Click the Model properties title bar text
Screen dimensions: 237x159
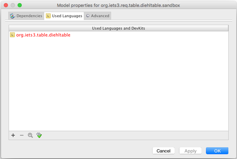pyautogui.click(x=118, y=5)
